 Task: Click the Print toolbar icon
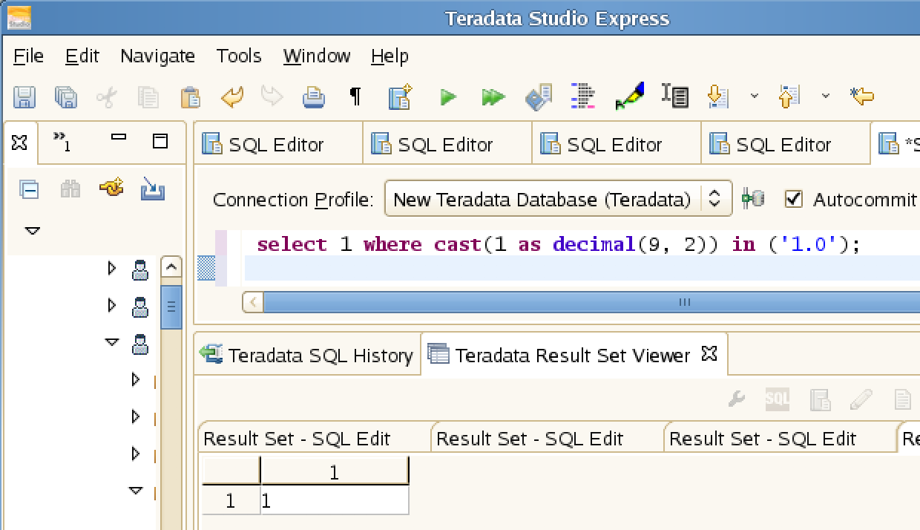point(314,96)
